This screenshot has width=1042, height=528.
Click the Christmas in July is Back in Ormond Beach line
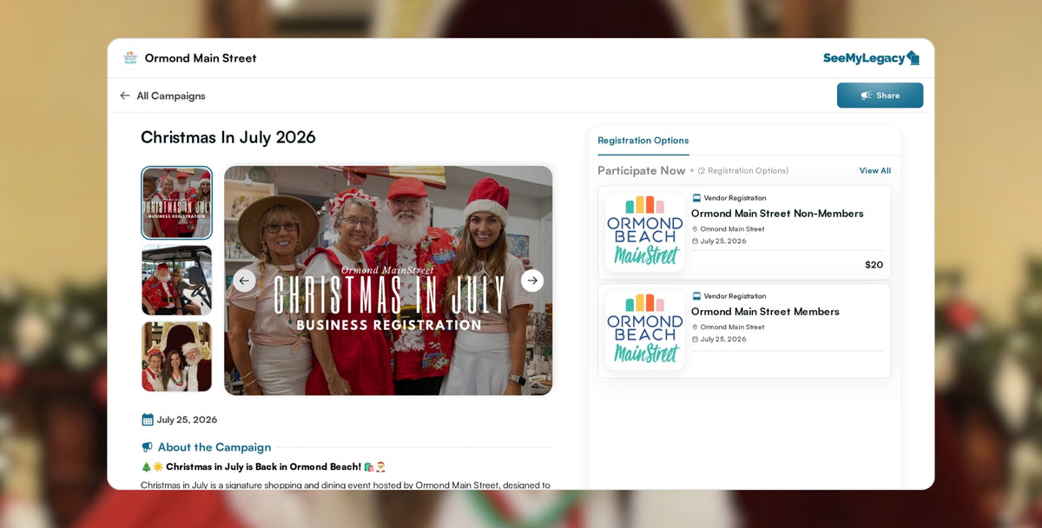(x=263, y=467)
